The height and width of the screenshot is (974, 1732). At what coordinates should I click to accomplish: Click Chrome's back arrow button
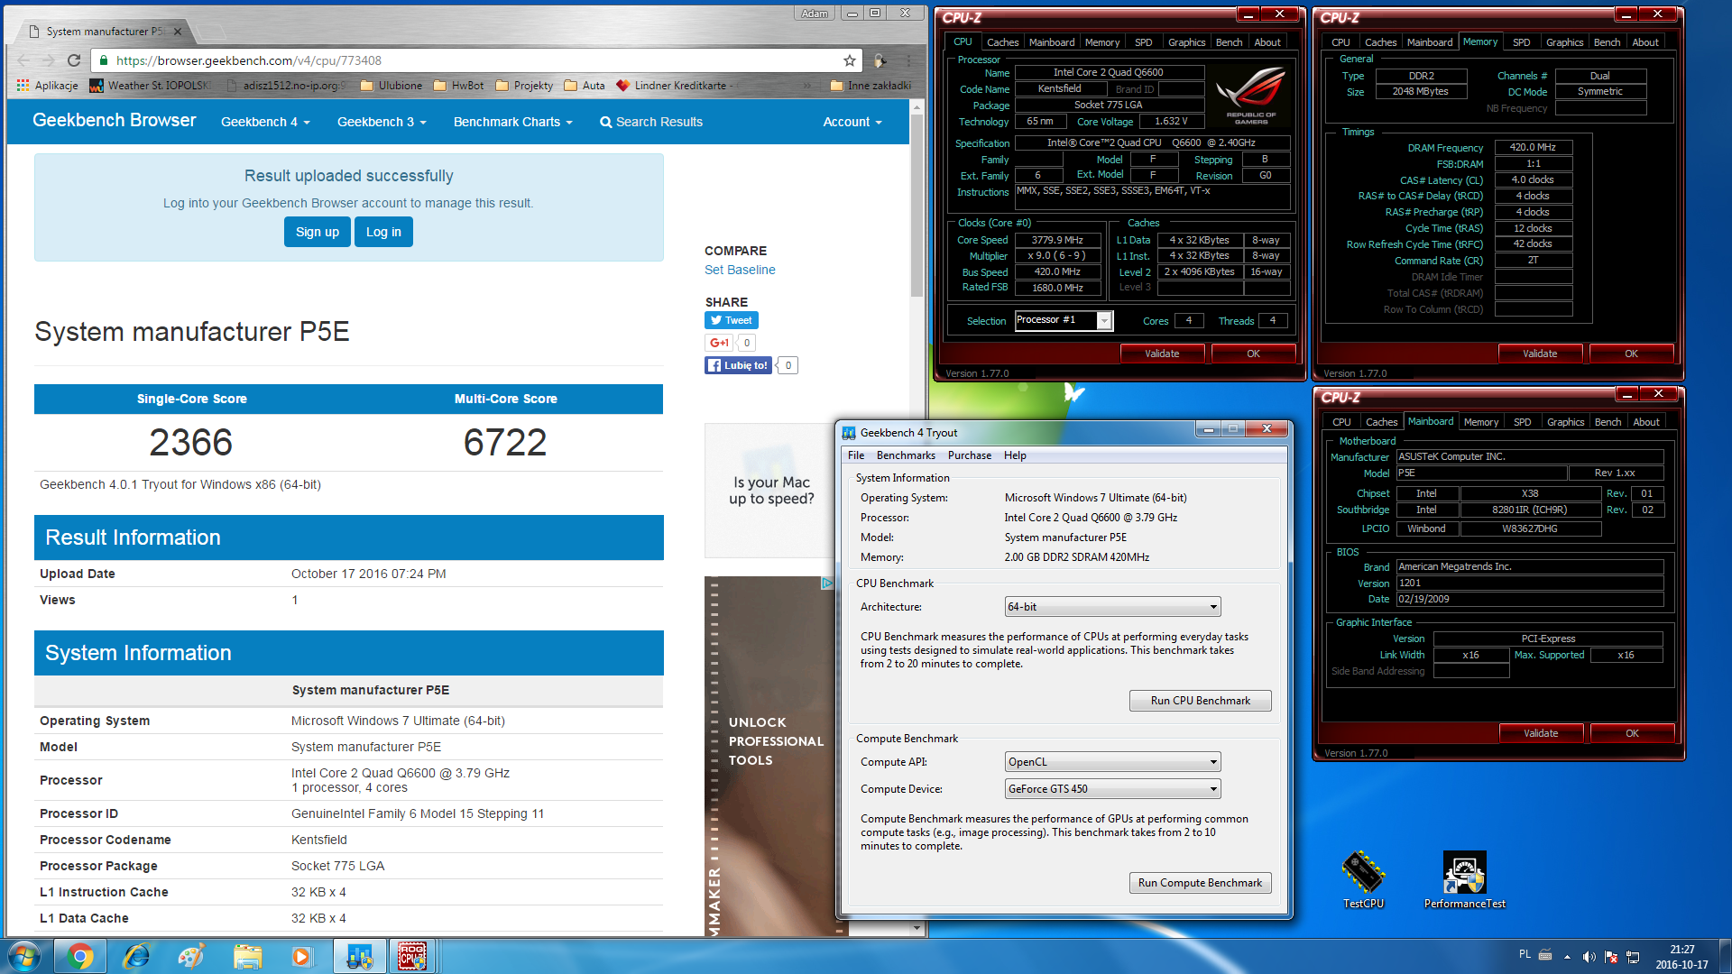click(x=23, y=60)
